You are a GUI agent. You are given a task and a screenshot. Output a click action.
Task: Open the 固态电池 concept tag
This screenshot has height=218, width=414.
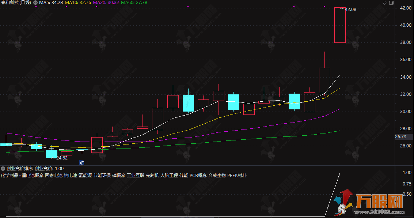coord(52,175)
